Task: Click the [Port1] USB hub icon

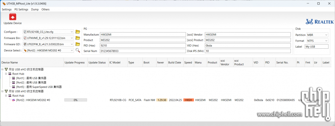Action: [14, 78]
